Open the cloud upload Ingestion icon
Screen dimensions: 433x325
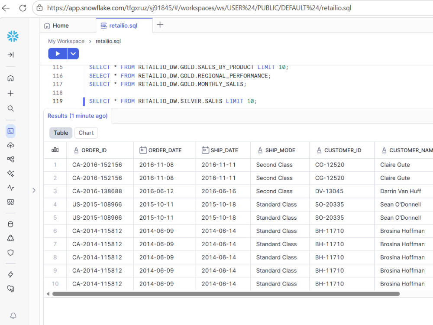click(10, 145)
